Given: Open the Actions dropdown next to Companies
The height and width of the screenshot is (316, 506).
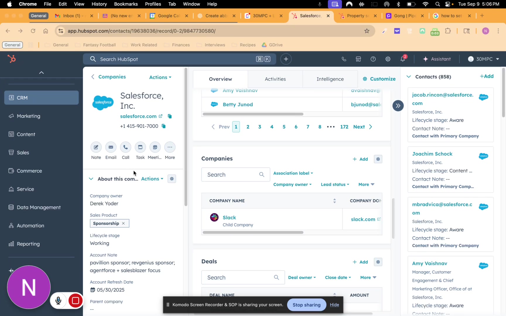Looking at the screenshot, I should tap(160, 77).
